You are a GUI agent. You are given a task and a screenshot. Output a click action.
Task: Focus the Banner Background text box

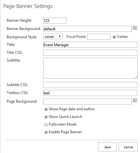click(87, 29)
